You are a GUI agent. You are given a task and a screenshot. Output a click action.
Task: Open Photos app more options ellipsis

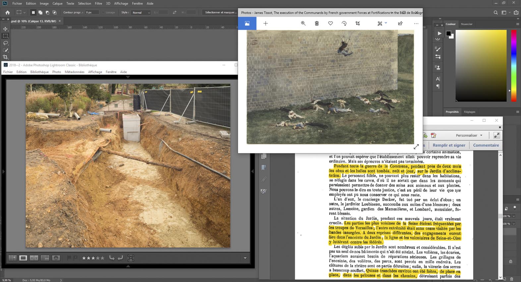pyautogui.click(x=416, y=23)
